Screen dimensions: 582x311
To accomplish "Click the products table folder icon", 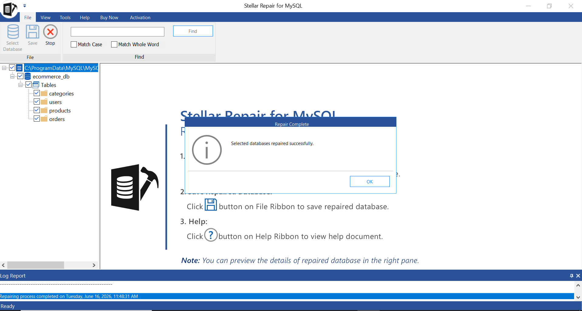I will pos(44,110).
